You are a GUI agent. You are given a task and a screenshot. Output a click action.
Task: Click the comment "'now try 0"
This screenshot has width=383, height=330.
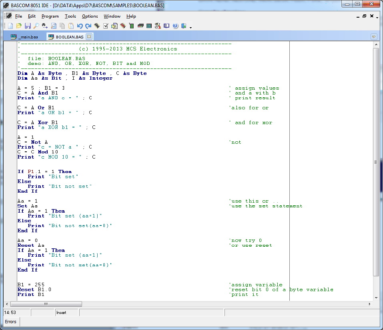coord(245,241)
